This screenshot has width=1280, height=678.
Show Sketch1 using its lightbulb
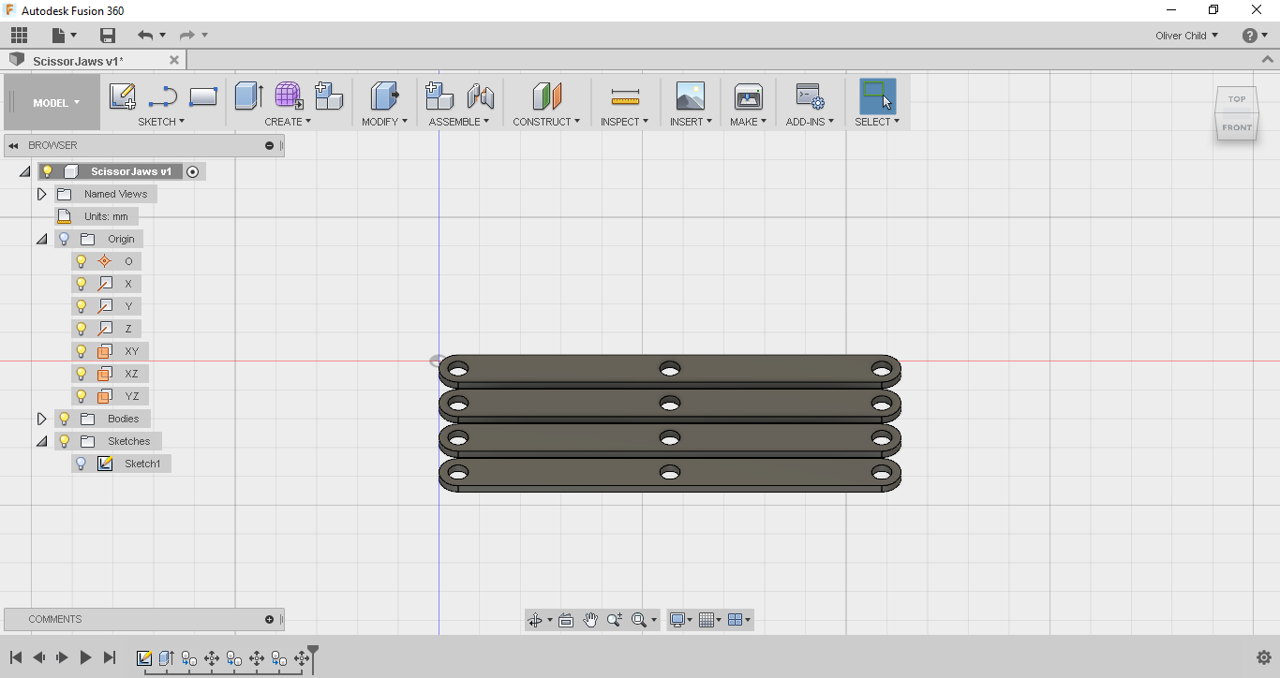(82, 464)
